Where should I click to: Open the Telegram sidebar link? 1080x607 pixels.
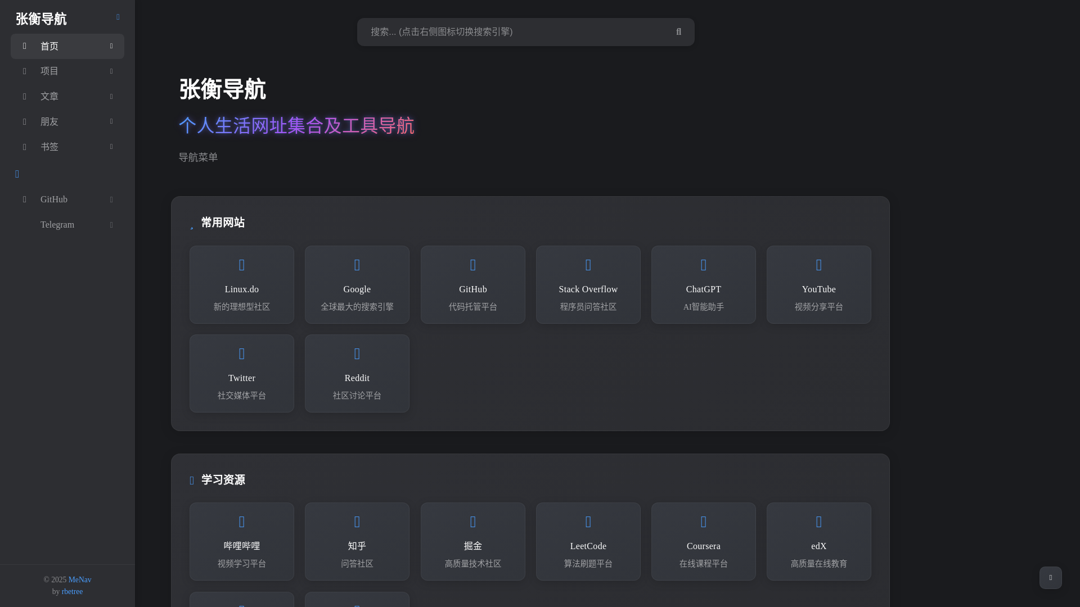(x=67, y=225)
